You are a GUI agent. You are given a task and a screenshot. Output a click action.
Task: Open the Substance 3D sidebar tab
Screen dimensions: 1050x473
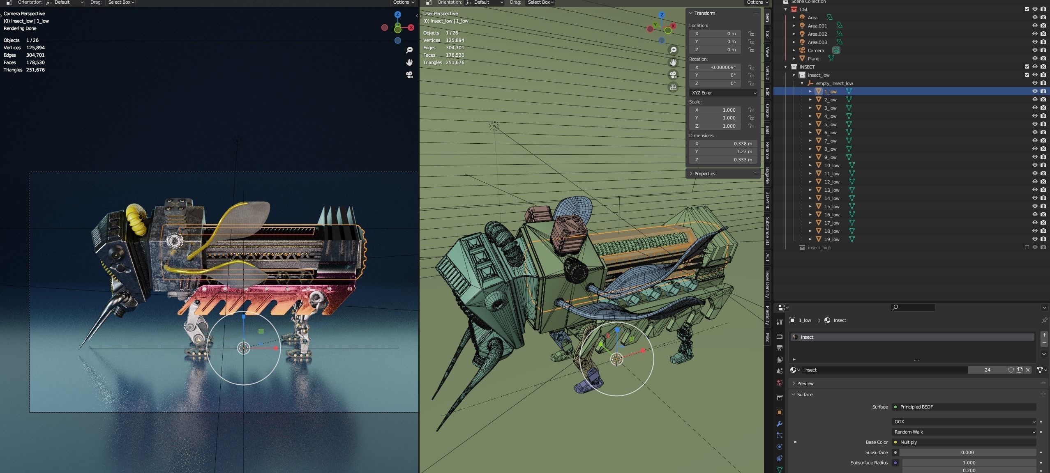tap(767, 231)
